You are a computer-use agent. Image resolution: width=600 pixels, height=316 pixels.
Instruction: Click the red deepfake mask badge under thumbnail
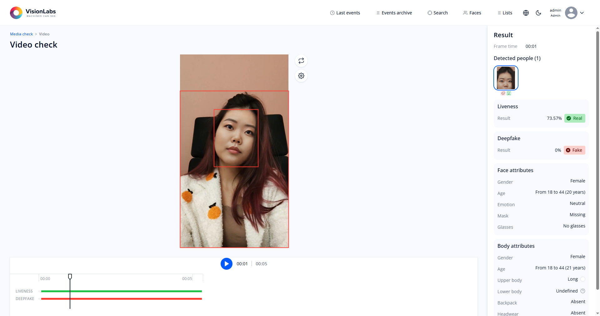tap(502, 93)
